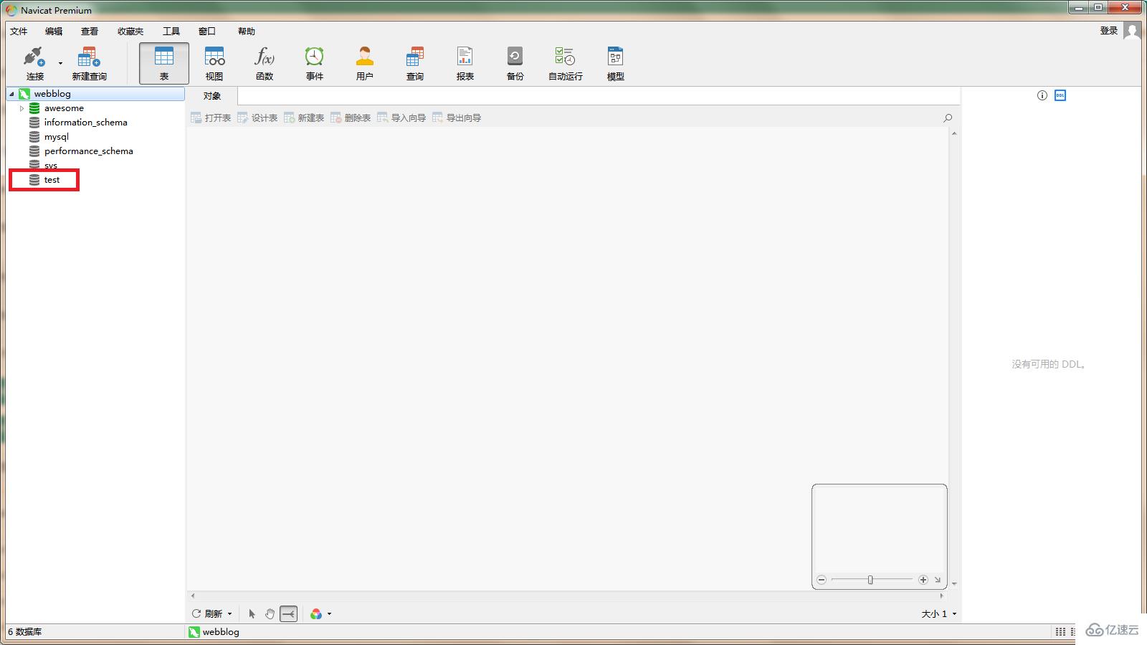Viewport: 1147px width, 645px height.
Task: Select the performance_schema database
Action: click(x=88, y=151)
